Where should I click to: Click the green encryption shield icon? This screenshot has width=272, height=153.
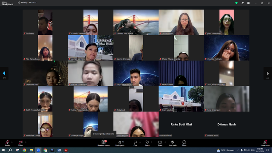(236, 3)
